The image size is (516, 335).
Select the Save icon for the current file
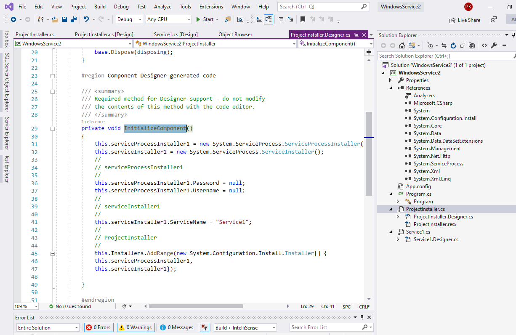(64, 19)
